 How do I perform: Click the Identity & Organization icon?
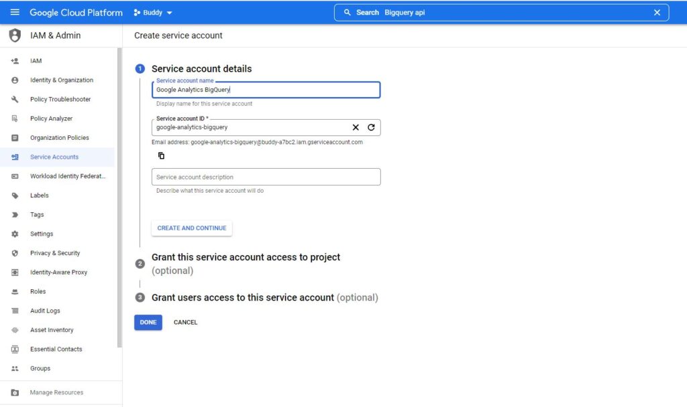(x=15, y=80)
